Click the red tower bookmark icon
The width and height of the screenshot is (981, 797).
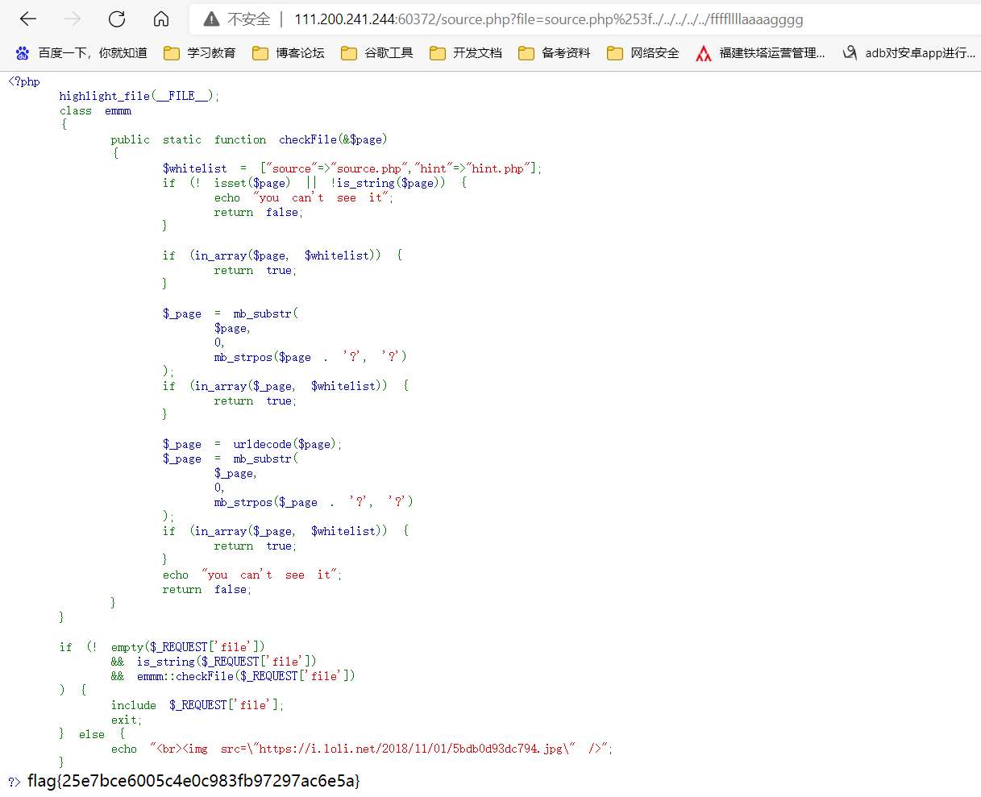[704, 53]
